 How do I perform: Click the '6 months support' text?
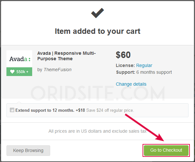(x=154, y=72)
